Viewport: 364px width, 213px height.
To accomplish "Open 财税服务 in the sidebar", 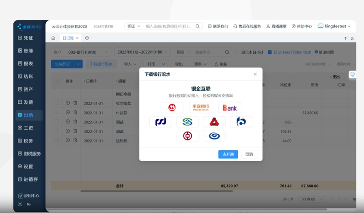I will 29,153.
